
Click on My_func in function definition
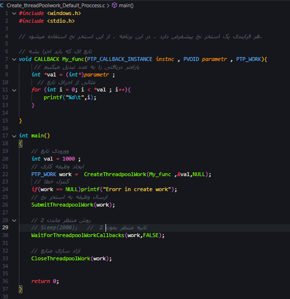pos(73,59)
